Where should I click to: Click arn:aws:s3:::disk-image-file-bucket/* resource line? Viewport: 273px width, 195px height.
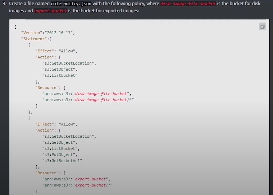tap(88, 100)
